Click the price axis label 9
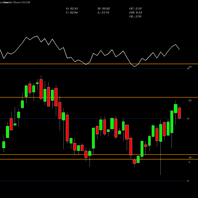198x198 pixels. point(189,162)
